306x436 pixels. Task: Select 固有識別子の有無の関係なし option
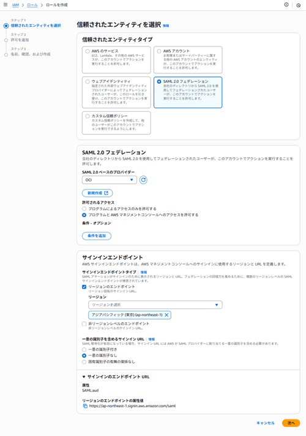point(84,362)
